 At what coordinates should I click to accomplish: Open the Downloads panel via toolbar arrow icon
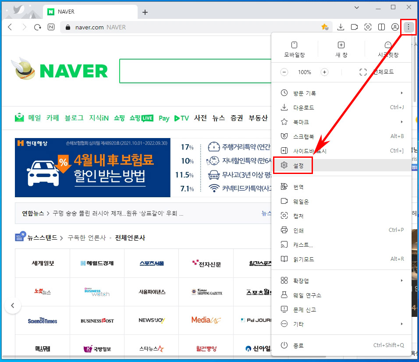(x=341, y=27)
